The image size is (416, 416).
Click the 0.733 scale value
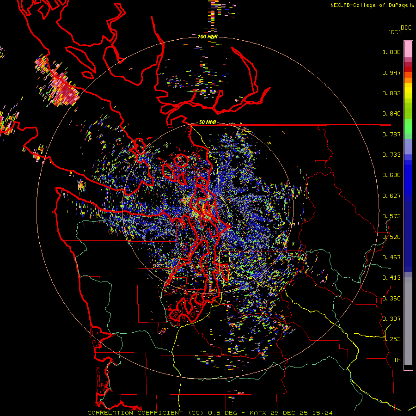(x=392, y=155)
